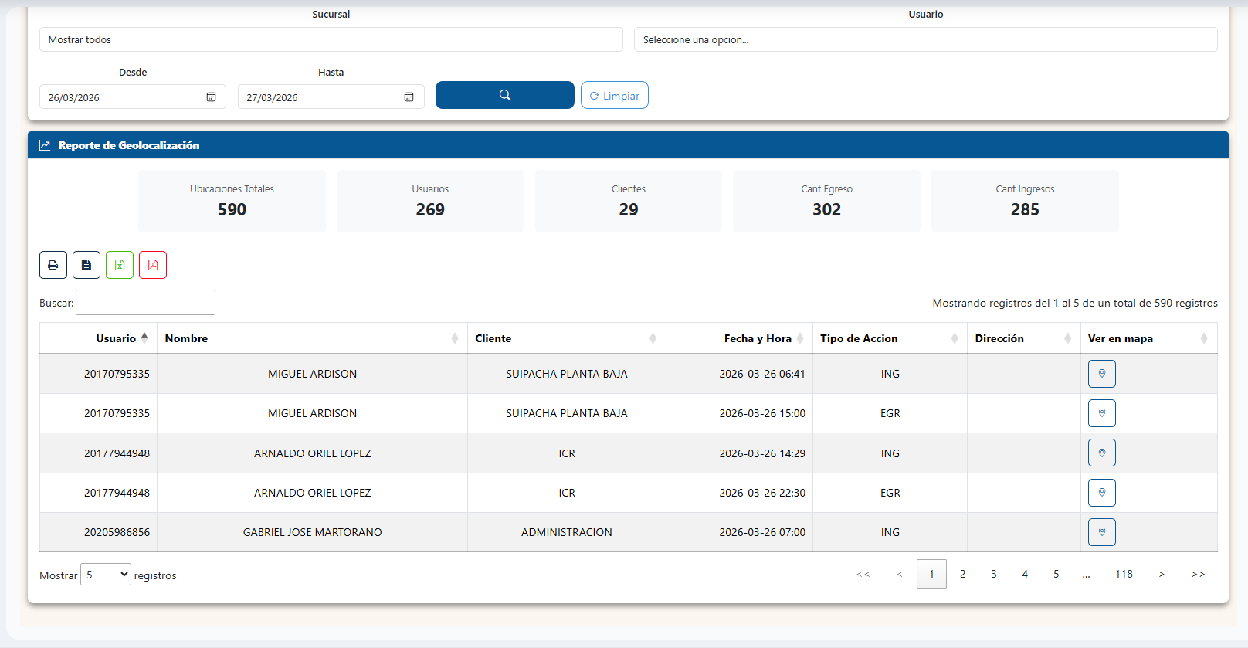1248x648 pixels.
Task: Expand the Usuario selector dropdown
Action: [925, 39]
